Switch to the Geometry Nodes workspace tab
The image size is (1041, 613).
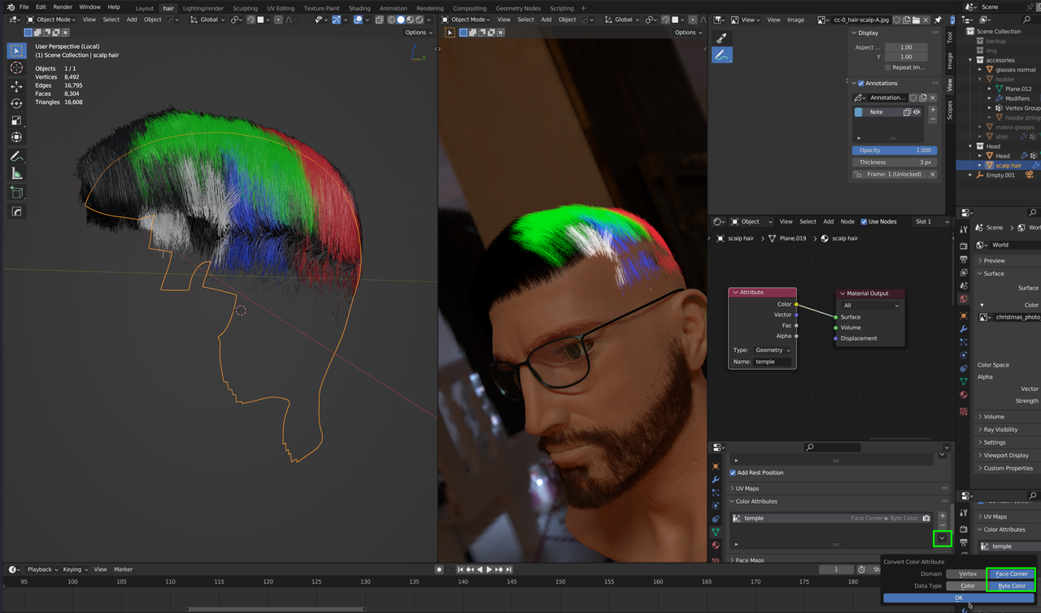click(518, 8)
